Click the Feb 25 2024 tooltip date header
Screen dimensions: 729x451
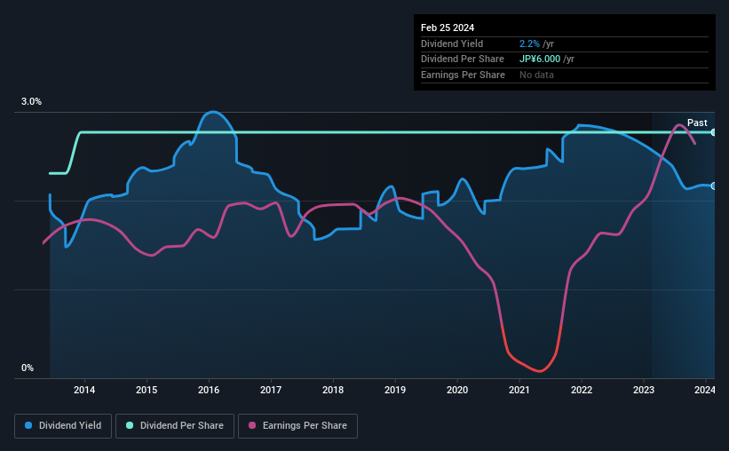tap(448, 28)
